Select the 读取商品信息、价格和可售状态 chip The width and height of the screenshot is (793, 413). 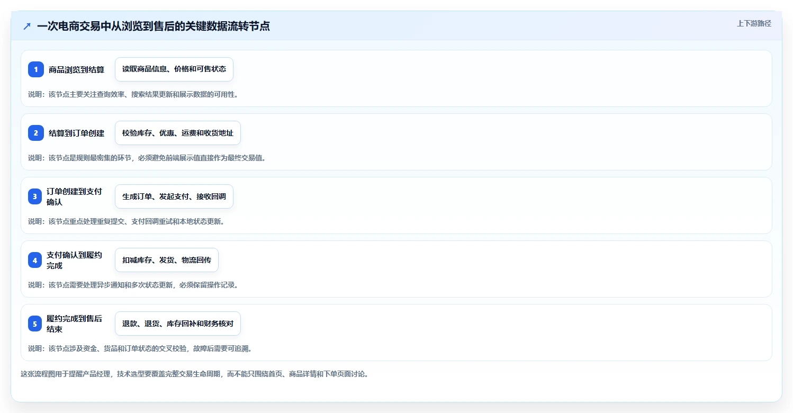174,69
